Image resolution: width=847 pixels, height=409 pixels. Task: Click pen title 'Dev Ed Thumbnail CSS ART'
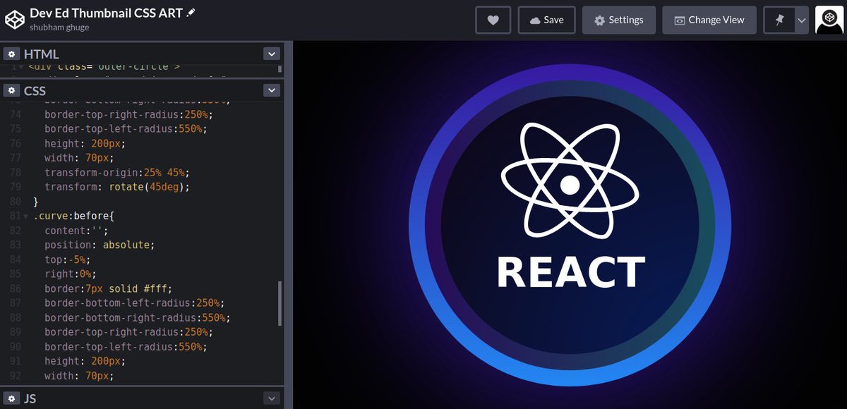[106, 13]
